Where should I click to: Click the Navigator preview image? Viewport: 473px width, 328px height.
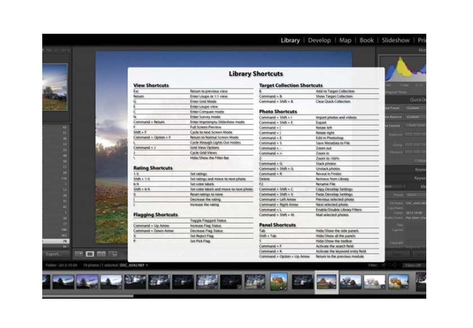(55, 87)
